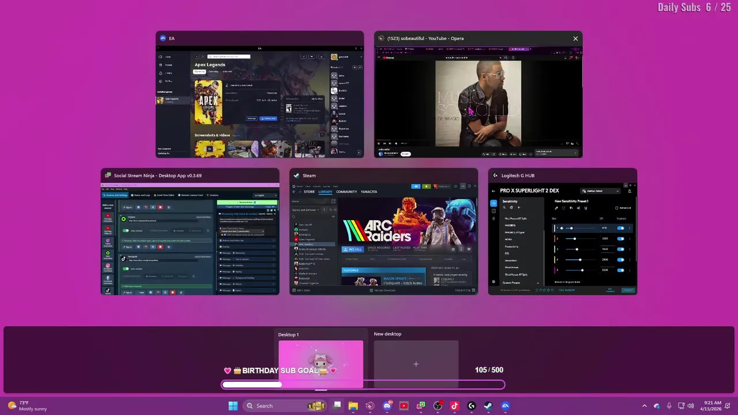Open the YouTube taskbar icon
Image resolution: width=738 pixels, height=415 pixels.
(404, 406)
